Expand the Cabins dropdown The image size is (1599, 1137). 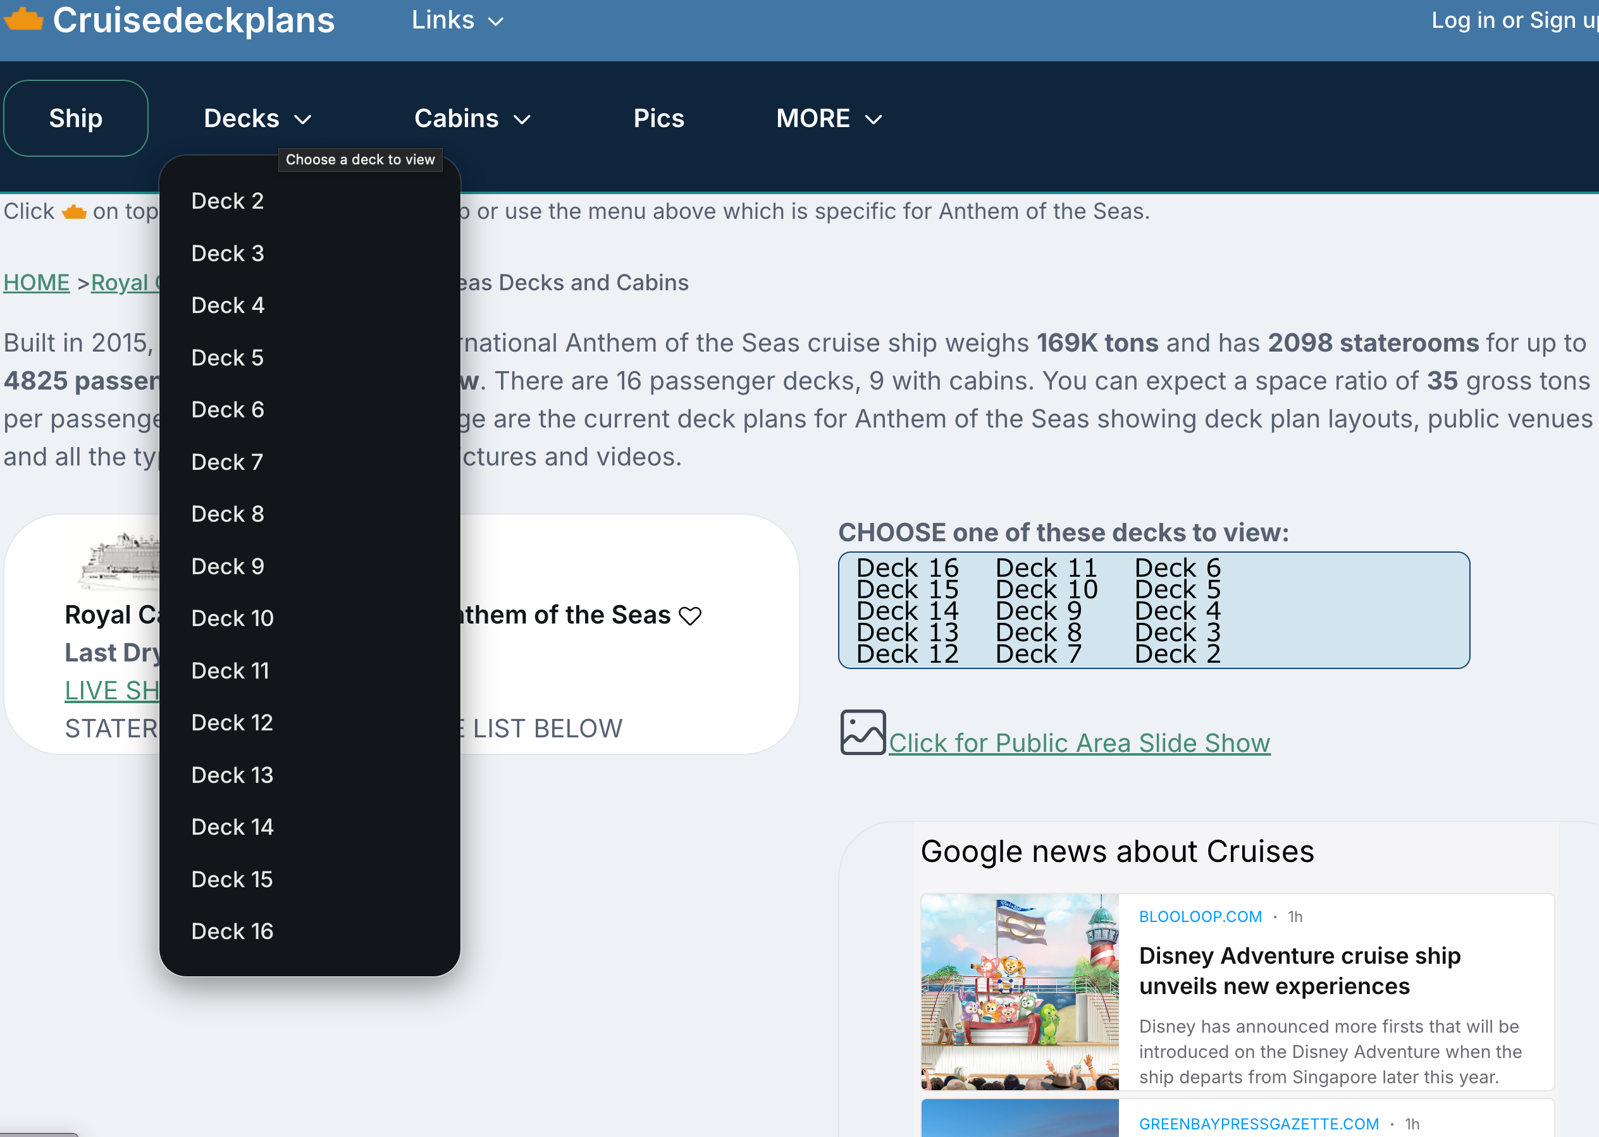[x=472, y=118]
